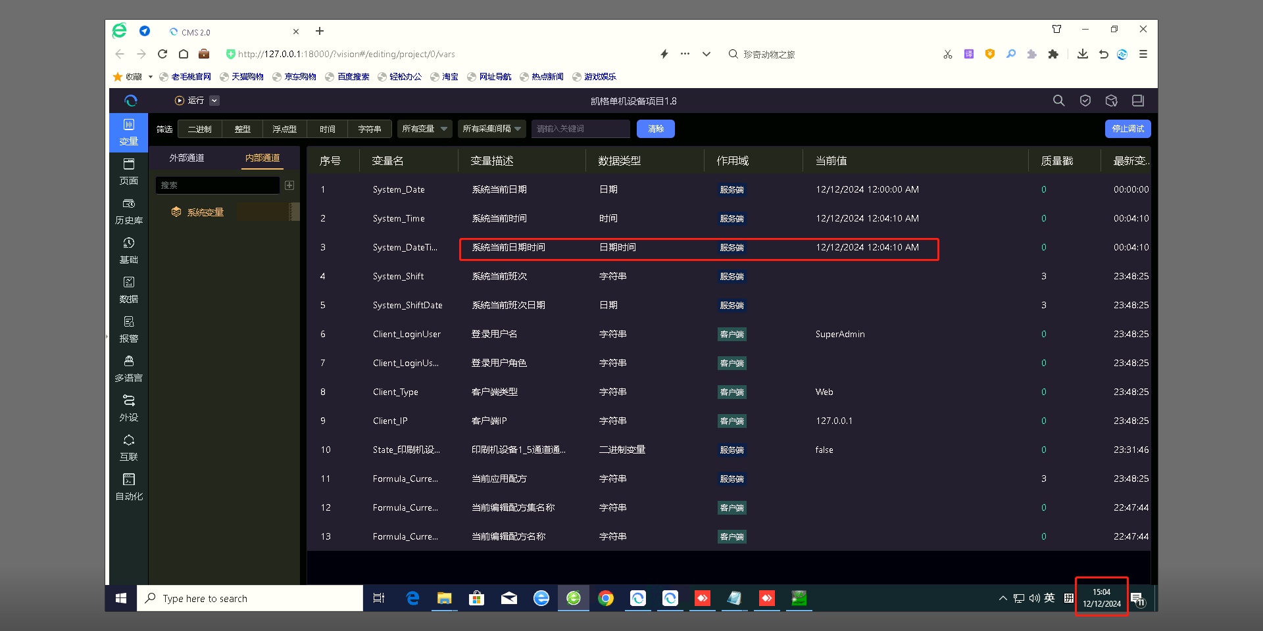Viewport: 1263px width, 631px height.
Task: Select the CMS 2.0 browser tab
Action: point(234,32)
